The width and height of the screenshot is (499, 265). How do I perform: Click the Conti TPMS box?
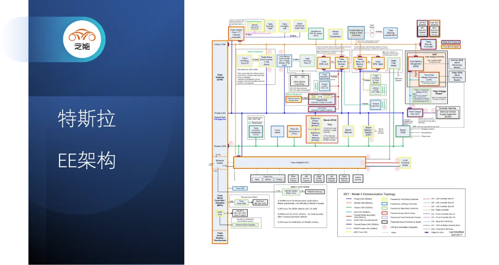[278, 131]
